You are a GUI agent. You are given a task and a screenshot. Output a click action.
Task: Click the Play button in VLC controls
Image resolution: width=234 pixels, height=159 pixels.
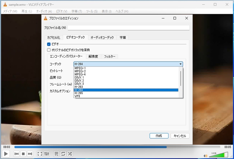(x=6, y=154)
